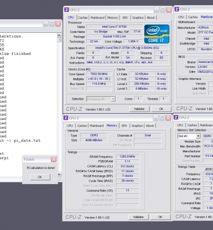Click the CPU-Z icon in CPU window title bar

(x=66, y=10)
